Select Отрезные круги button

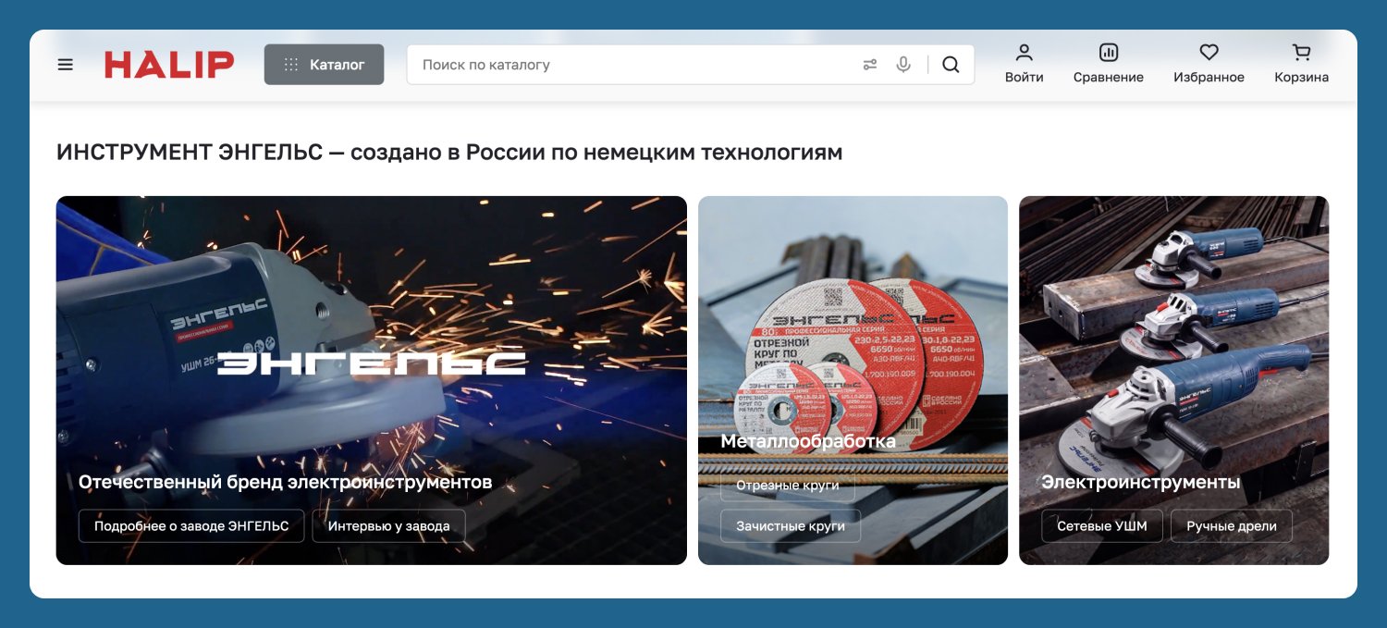[x=788, y=486]
